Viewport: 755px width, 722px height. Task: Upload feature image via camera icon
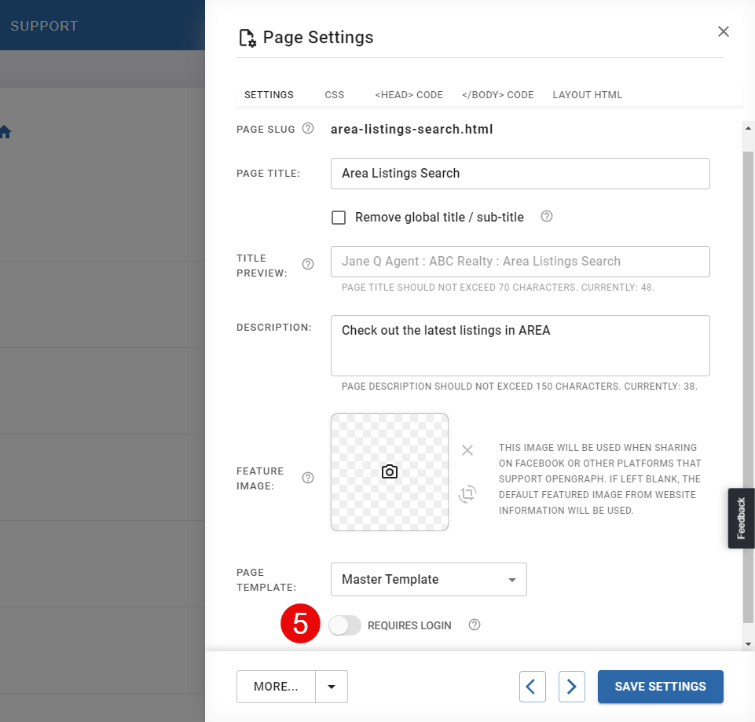pos(390,471)
